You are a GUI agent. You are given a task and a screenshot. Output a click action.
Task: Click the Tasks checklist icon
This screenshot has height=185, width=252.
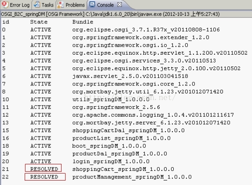(x=37, y=5)
